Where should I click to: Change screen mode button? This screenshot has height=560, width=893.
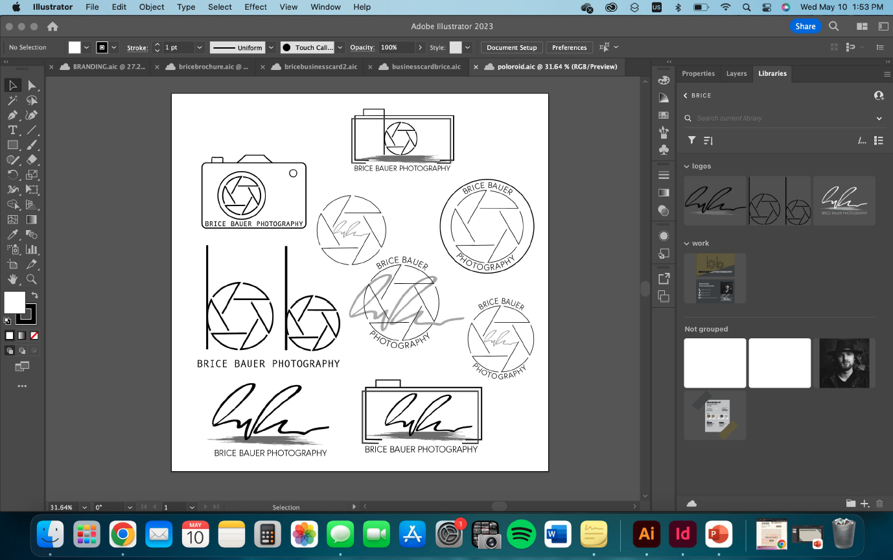[x=22, y=367]
